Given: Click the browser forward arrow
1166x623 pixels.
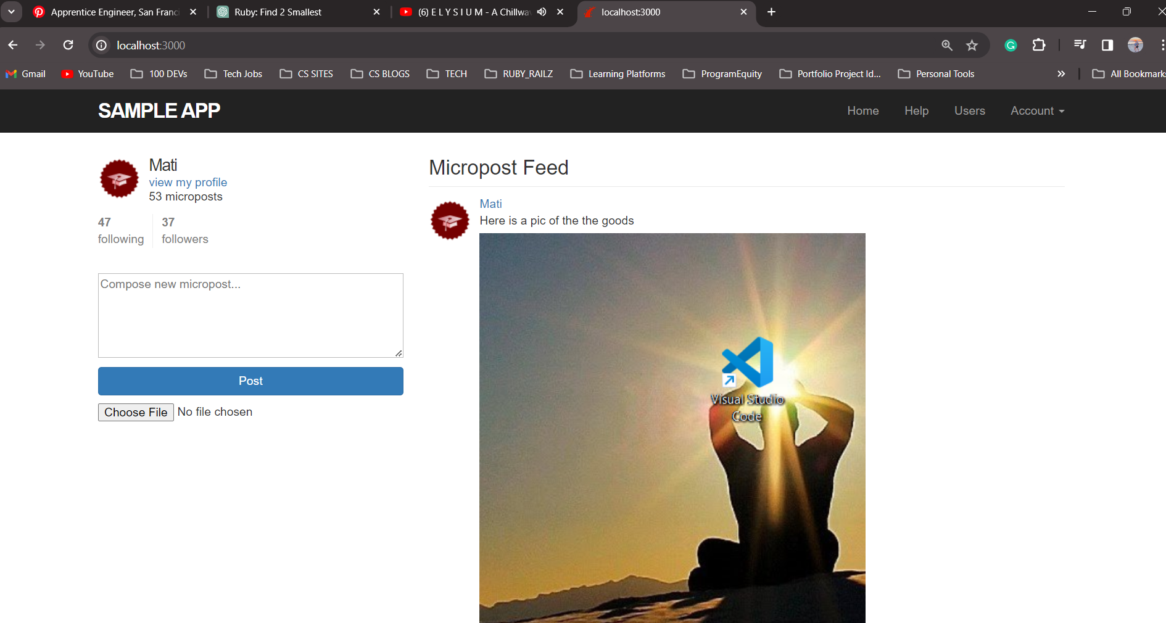Looking at the screenshot, I should pyautogui.click(x=40, y=45).
